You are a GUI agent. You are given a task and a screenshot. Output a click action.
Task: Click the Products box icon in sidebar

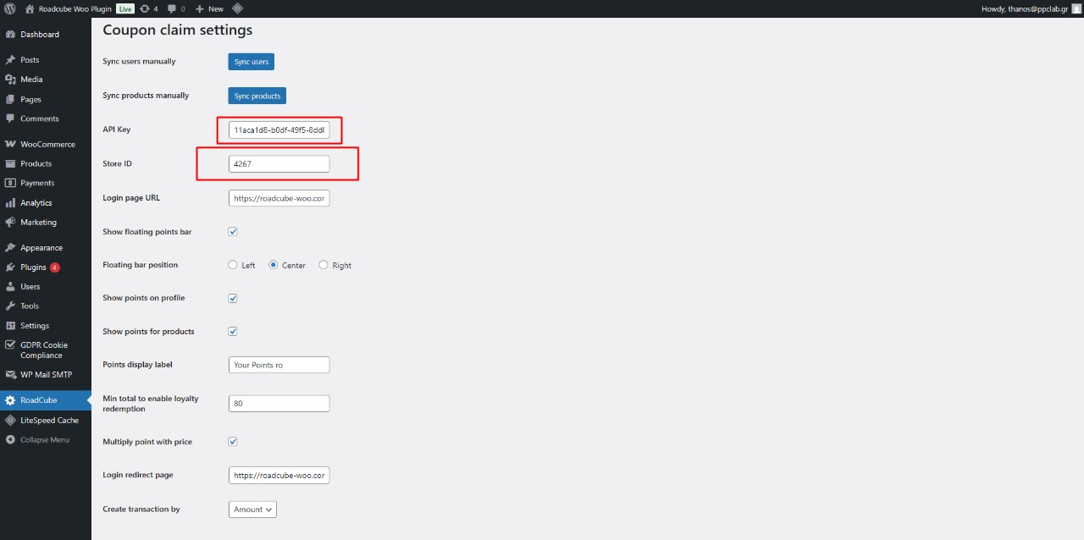pyautogui.click(x=10, y=163)
